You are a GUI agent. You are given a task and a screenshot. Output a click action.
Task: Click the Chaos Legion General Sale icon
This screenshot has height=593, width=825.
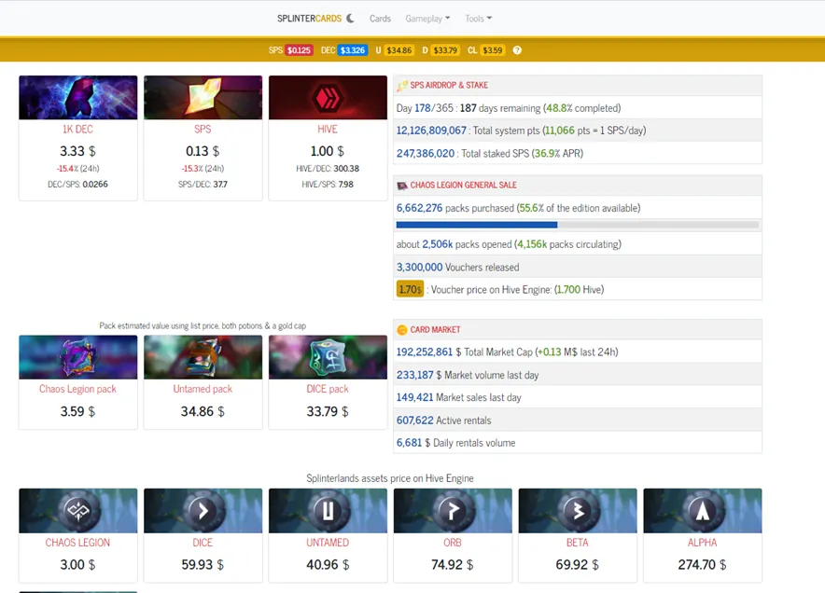pyautogui.click(x=402, y=186)
